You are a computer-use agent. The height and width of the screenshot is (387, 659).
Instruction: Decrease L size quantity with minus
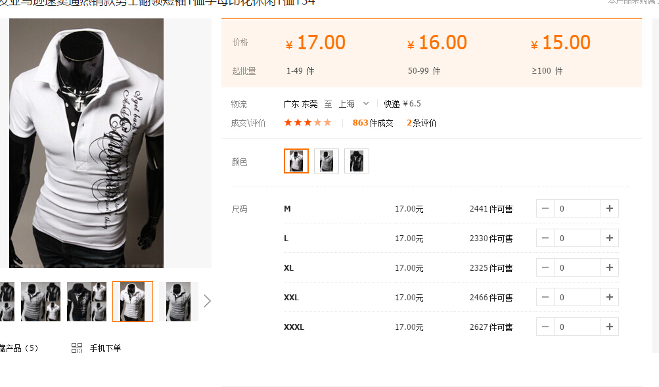coord(545,239)
